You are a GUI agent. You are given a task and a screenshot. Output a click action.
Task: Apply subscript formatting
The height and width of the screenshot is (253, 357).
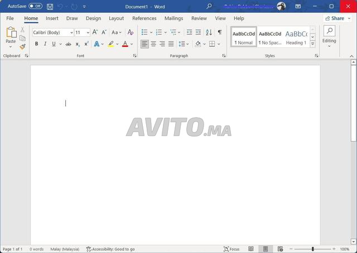78,44
